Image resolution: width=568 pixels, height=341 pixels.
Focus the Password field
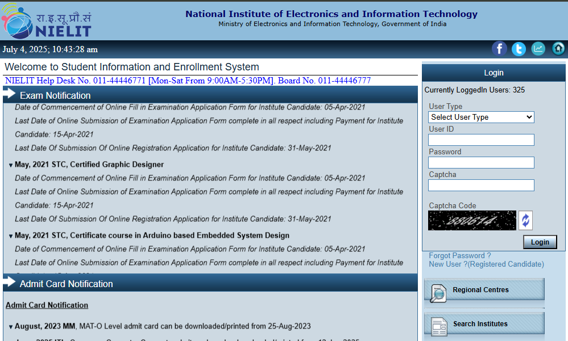coord(481,163)
